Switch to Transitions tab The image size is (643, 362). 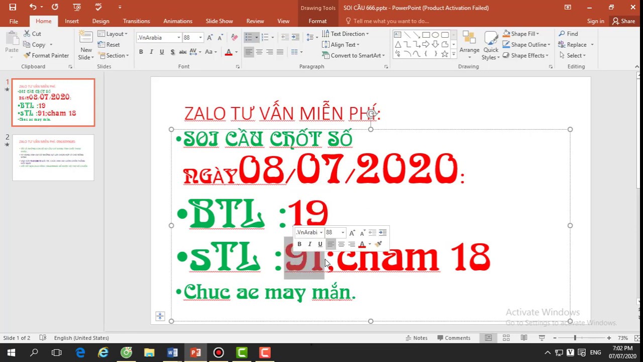point(137,21)
